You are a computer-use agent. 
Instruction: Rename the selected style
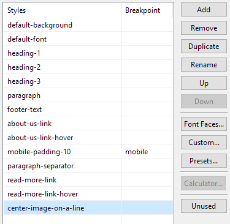click(x=204, y=65)
